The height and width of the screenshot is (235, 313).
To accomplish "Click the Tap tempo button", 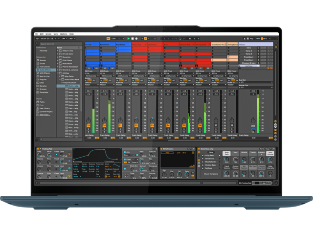I will (x=37, y=38).
